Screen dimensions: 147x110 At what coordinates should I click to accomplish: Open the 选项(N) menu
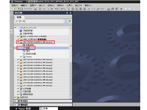pos(60,6)
